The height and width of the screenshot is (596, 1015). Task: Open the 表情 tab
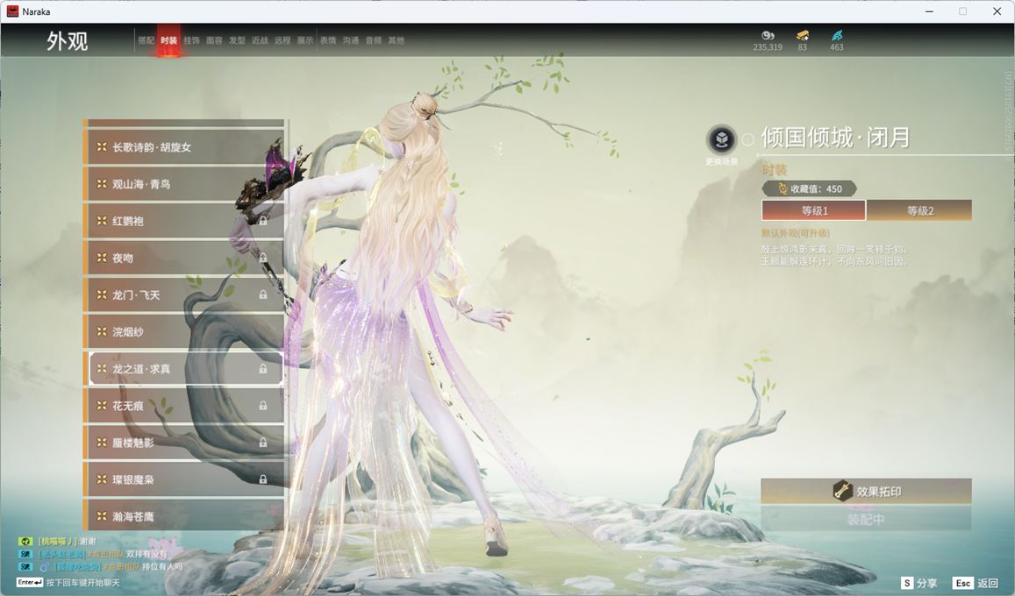[328, 40]
